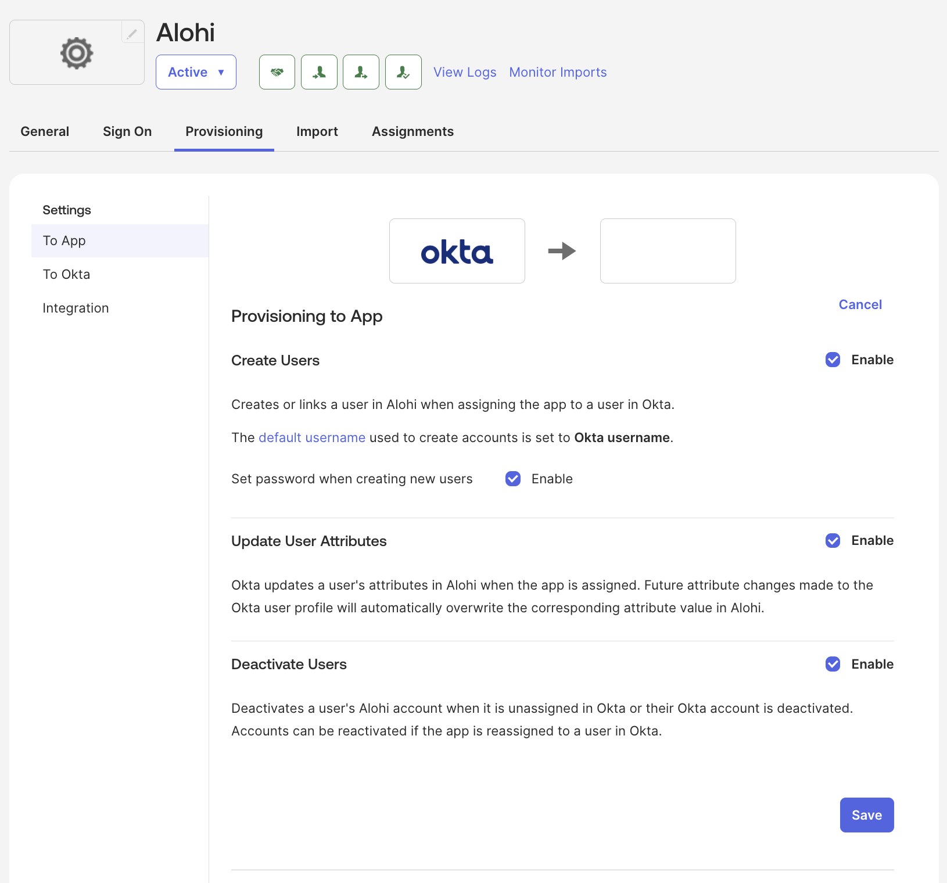The width and height of the screenshot is (947, 883).
Task: Disable Update User Attributes checkbox
Action: (833, 540)
